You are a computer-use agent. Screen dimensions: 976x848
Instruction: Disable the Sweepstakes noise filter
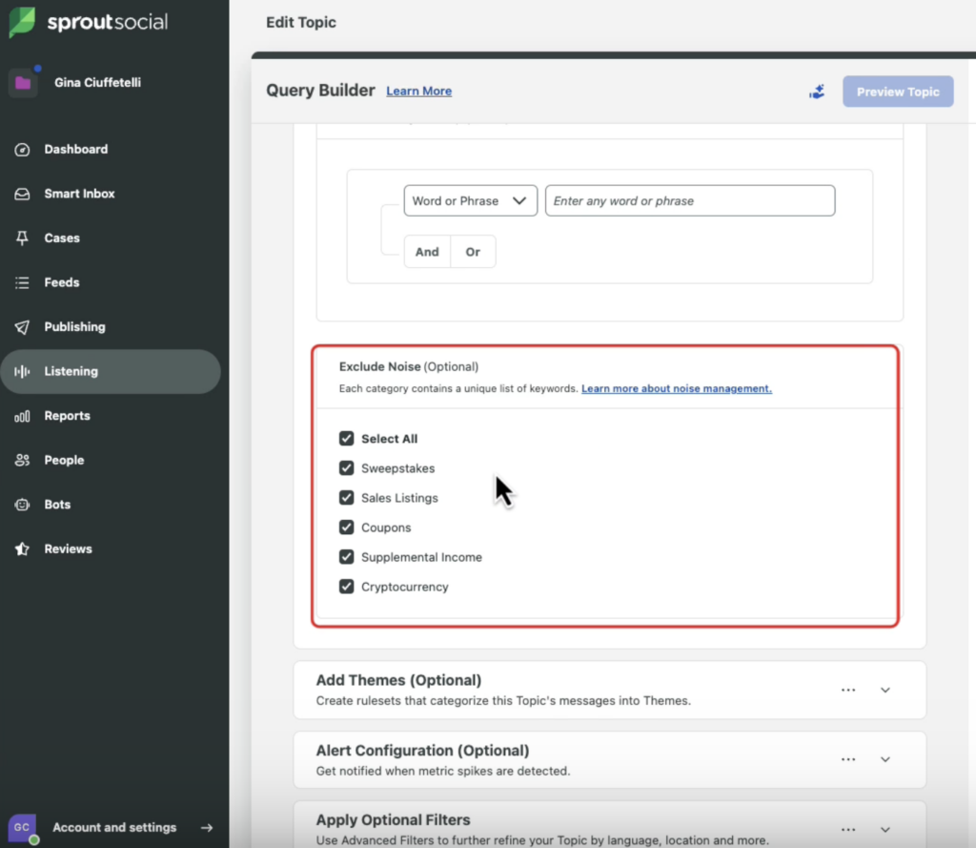pos(347,467)
